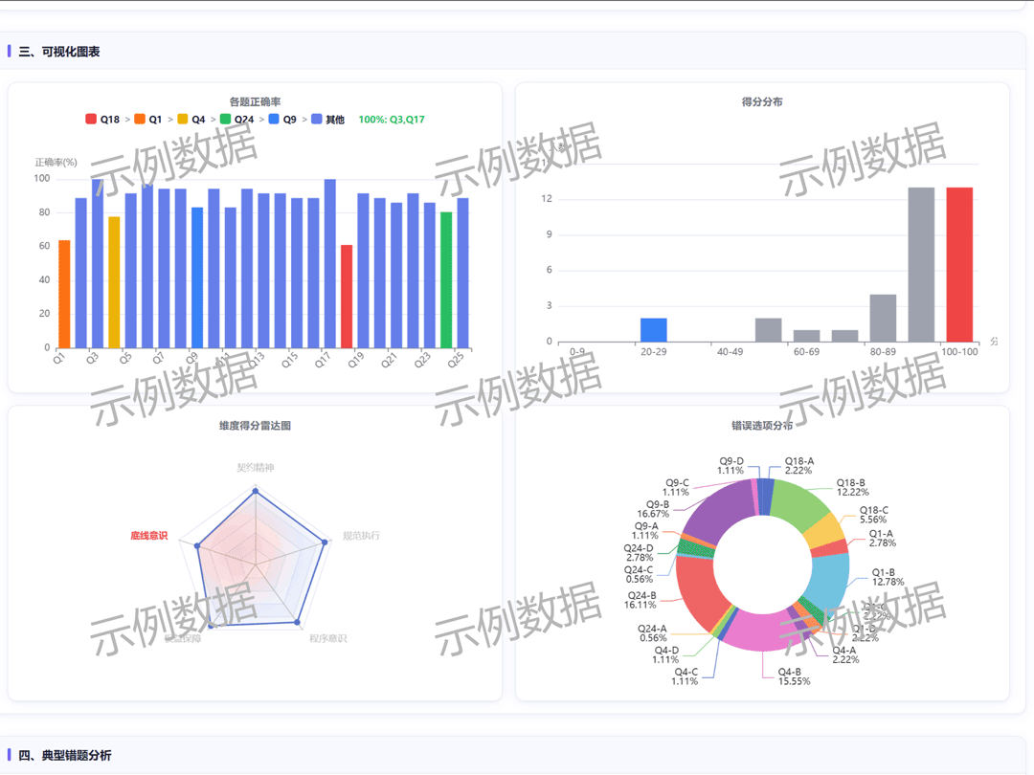Click the 契约精神 radar label
This screenshot has width=1034, height=775.
[x=256, y=468]
